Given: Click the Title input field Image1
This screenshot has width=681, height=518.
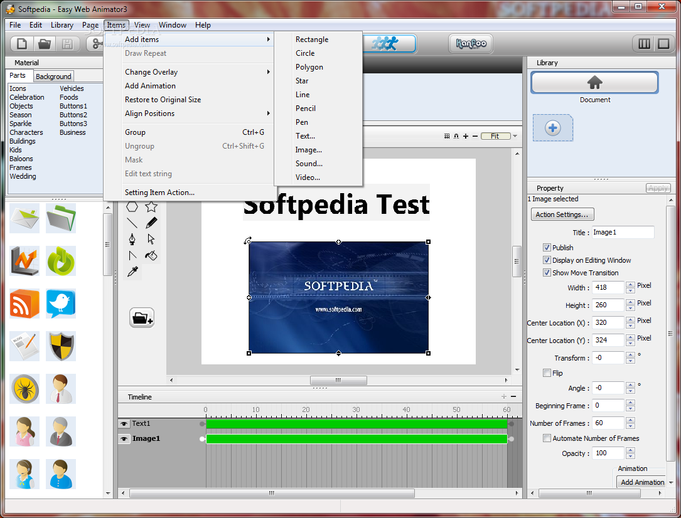Looking at the screenshot, I should (623, 232).
